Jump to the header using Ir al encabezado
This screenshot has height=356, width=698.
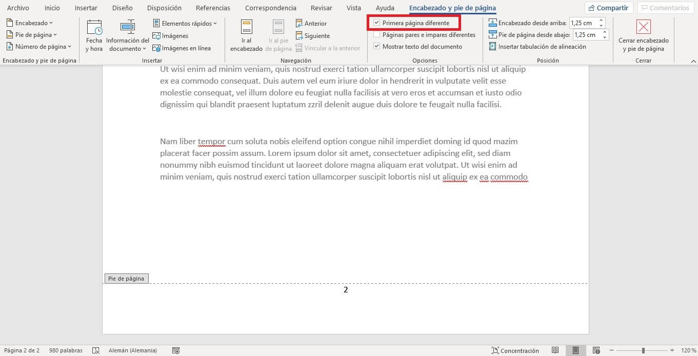pyautogui.click(x=246, y=34)
